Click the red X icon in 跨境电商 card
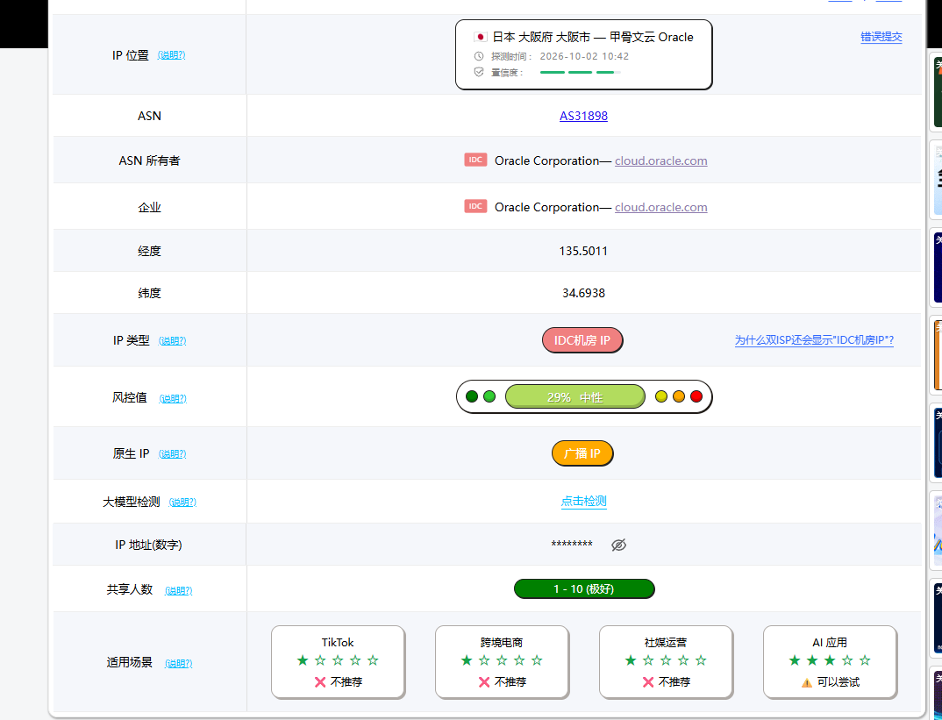 (x=484, y=682)
